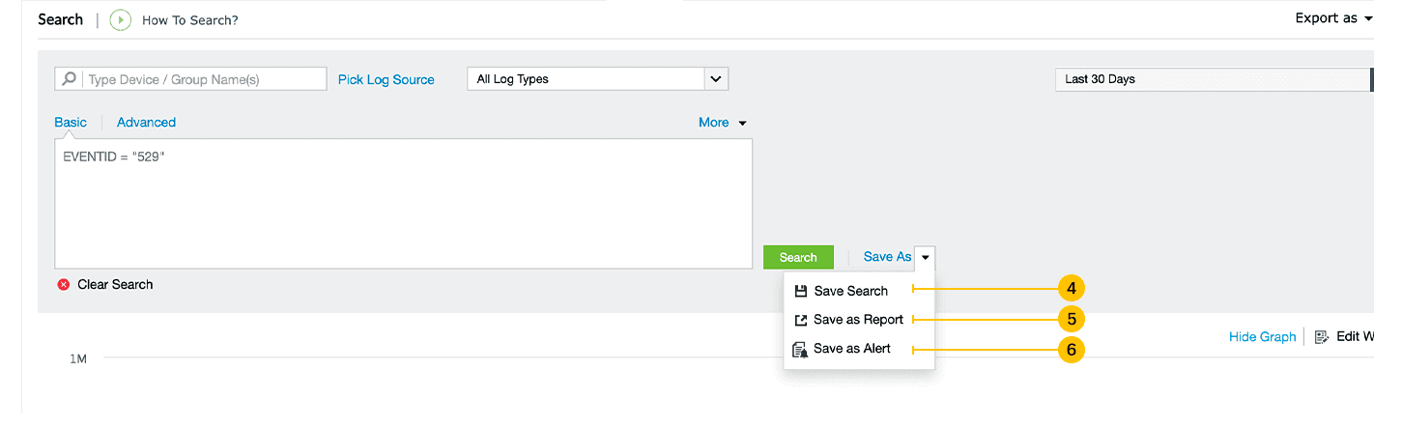Screen dimensions: 1402x428
Task: Open the How To Search? help link
Action: [x=190, y=20]
